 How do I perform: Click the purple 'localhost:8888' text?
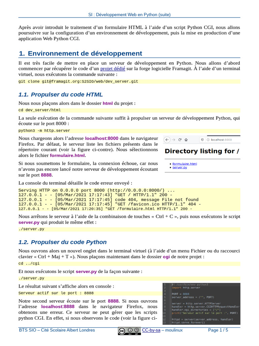pos(58,306)
